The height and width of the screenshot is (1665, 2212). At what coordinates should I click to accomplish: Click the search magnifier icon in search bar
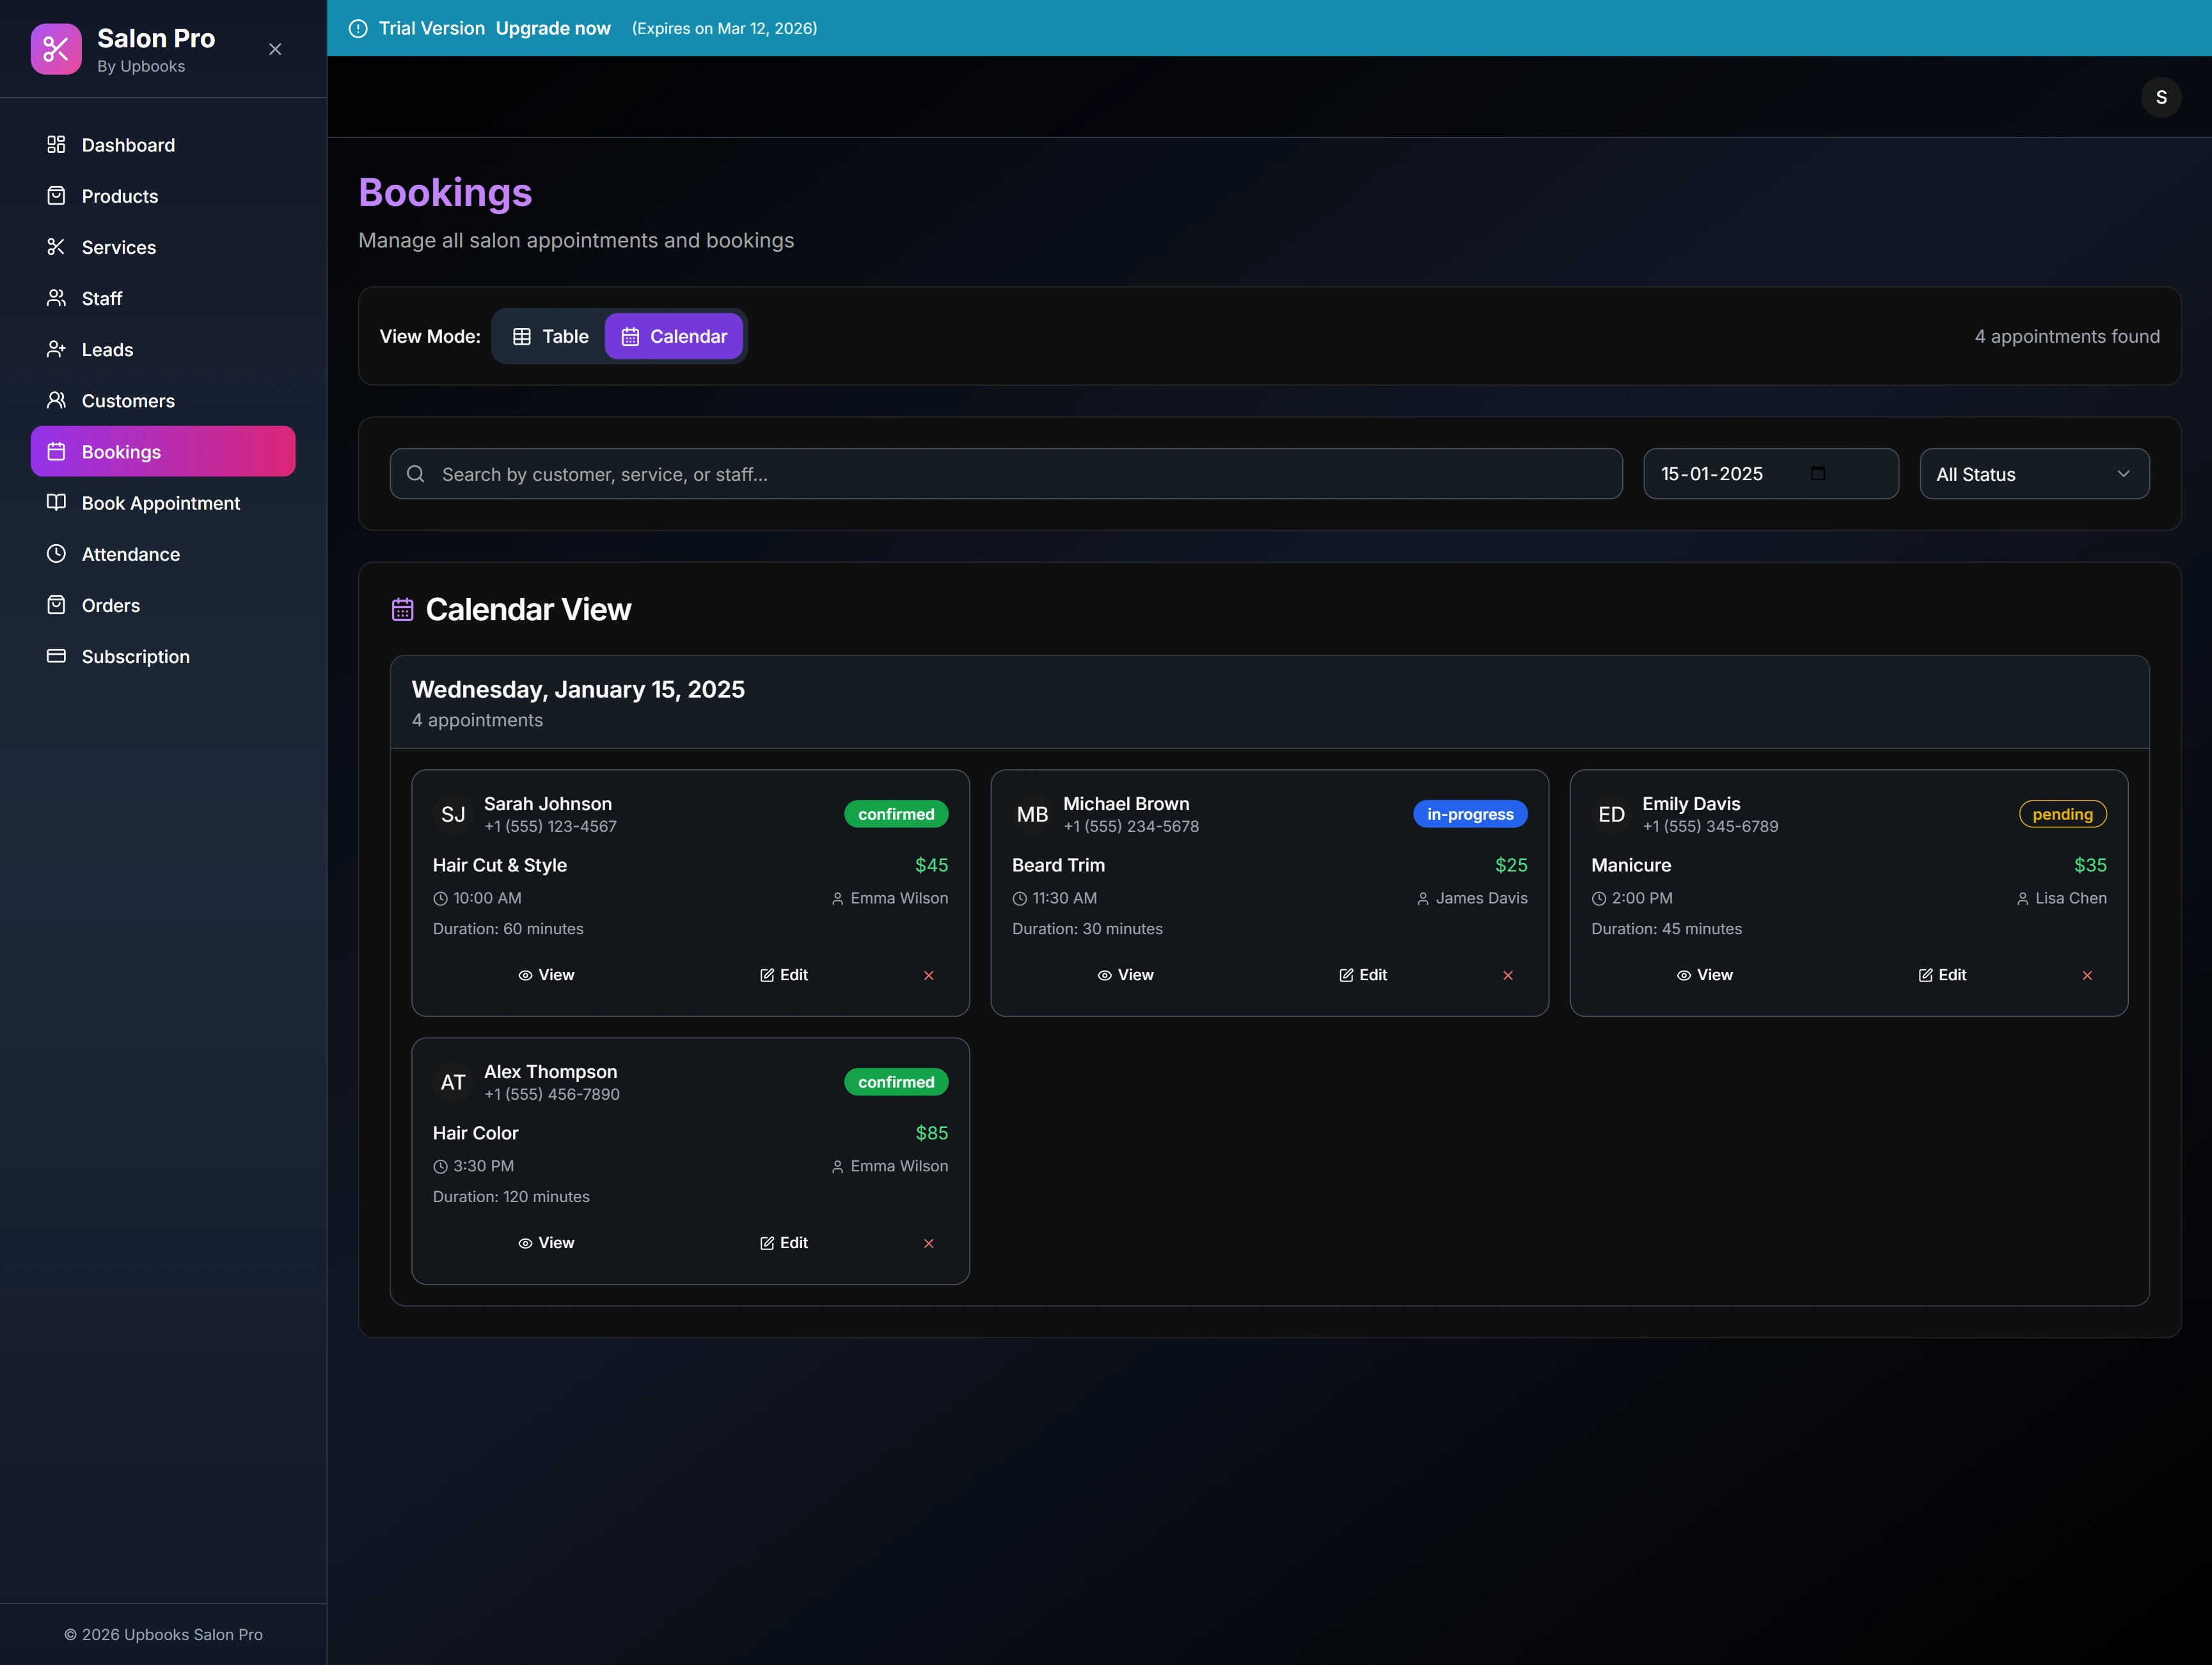(416, 473)
